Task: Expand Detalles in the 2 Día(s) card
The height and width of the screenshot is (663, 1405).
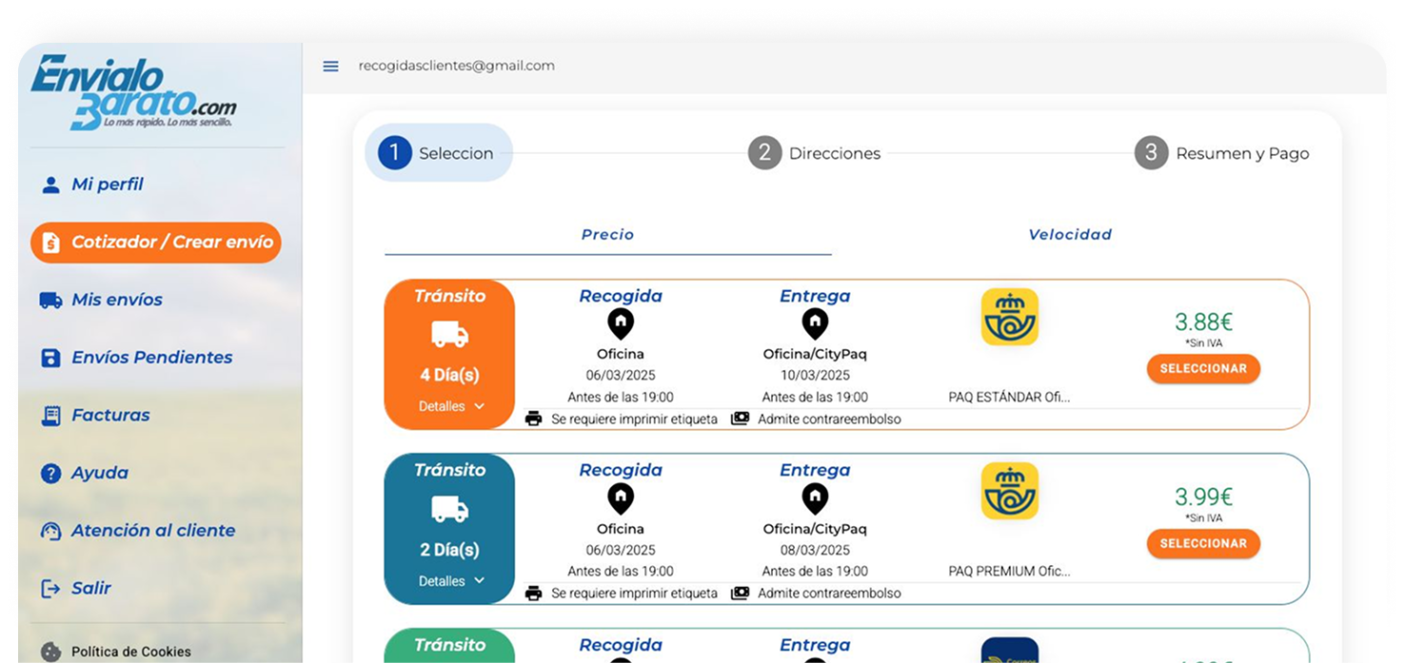Action: [452, 581]
